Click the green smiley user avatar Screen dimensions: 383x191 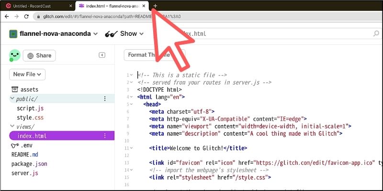tap(15, 55)
